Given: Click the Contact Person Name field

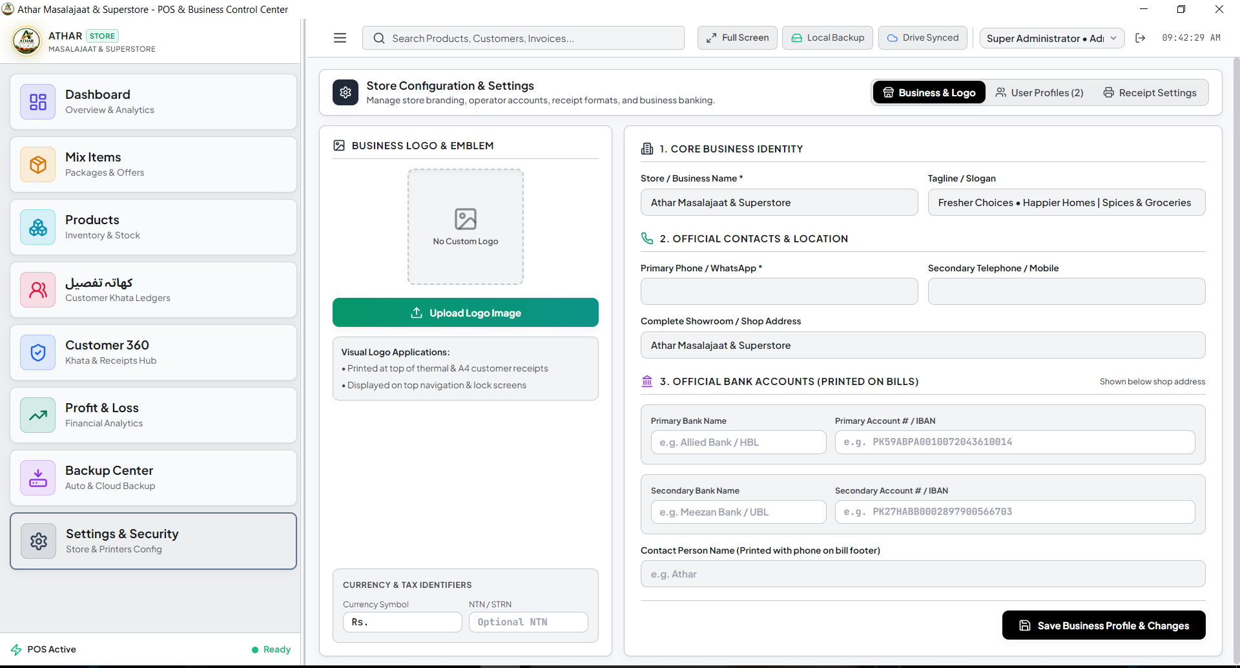Looking at the screenshot, I should [923, 574].
